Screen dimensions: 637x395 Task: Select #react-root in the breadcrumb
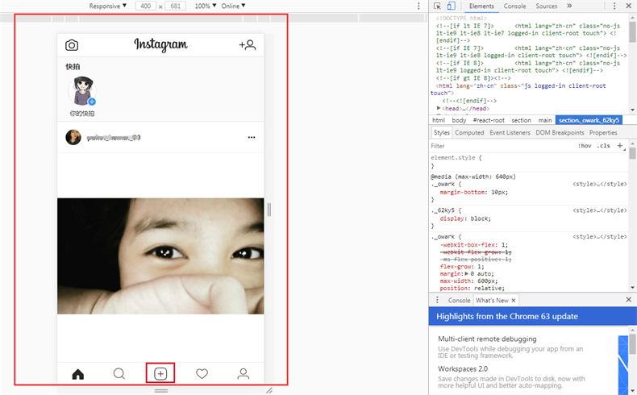pos(489,120)
